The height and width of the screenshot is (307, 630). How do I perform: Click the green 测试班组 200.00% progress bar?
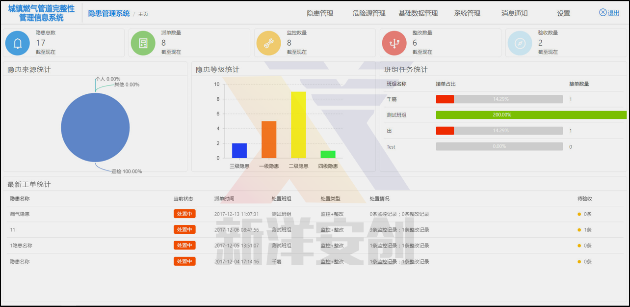531,115
